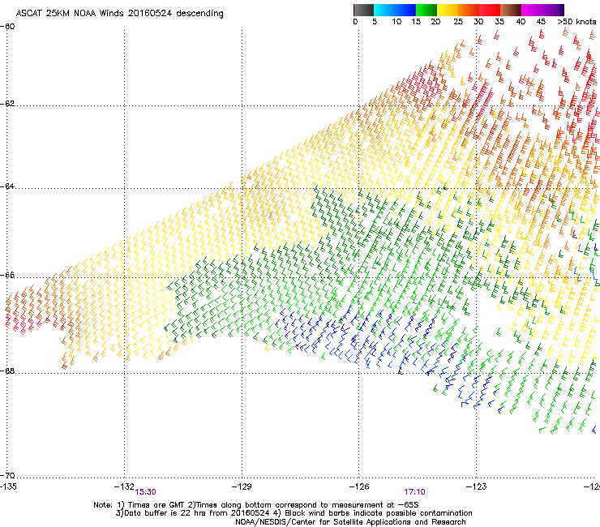Click the -123 longitude axis label
The height and width of the screenshot is (527, 600).
click(x=477, y=486)
